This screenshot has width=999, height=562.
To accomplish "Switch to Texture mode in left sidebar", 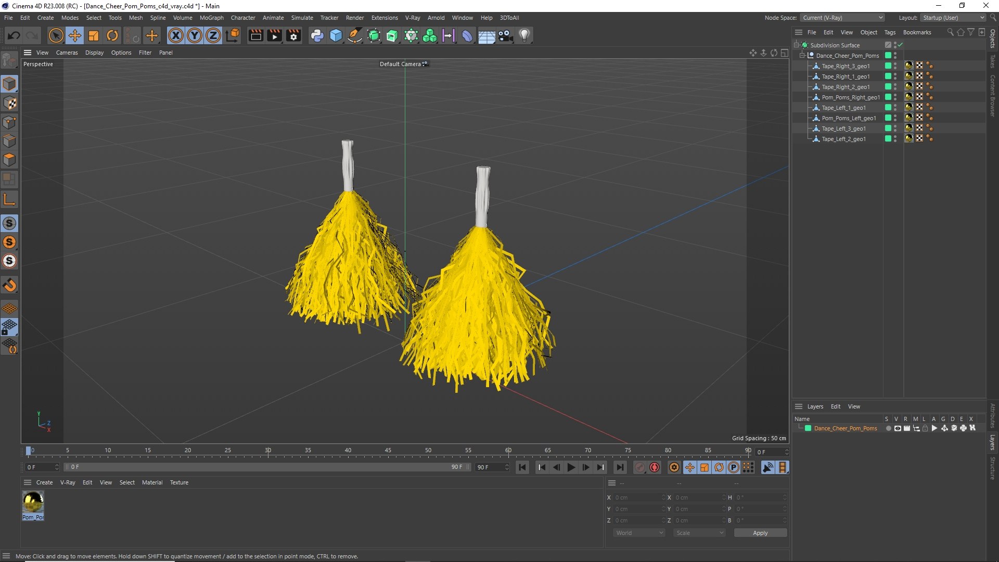I will 9,103.
